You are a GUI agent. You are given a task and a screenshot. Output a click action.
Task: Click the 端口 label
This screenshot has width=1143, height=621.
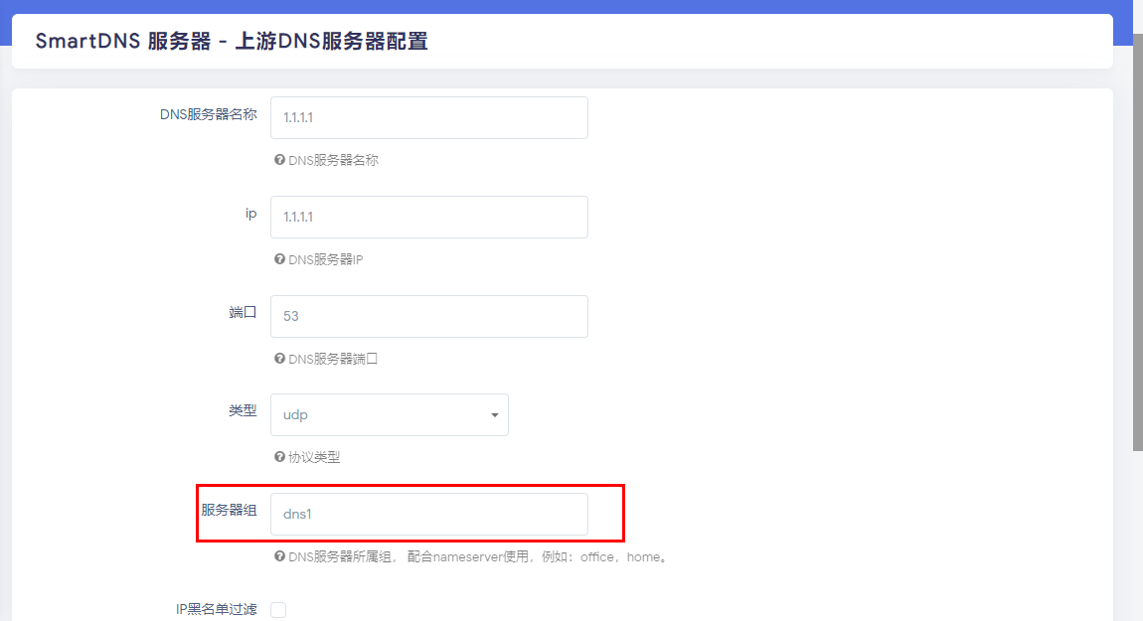243,313
